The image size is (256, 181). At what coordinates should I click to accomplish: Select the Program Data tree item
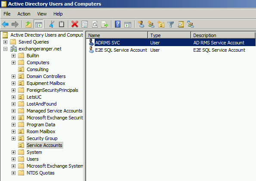(41, 125)
